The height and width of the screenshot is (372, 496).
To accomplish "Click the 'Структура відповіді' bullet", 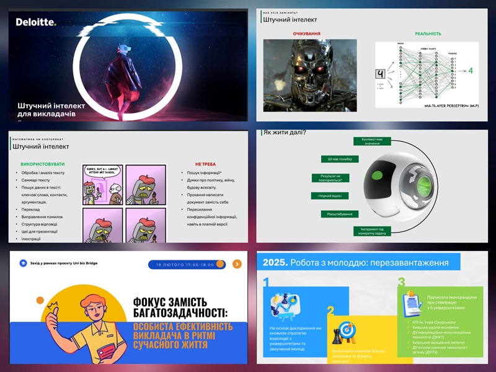I will pyautogui.click(x=39, y=224).
